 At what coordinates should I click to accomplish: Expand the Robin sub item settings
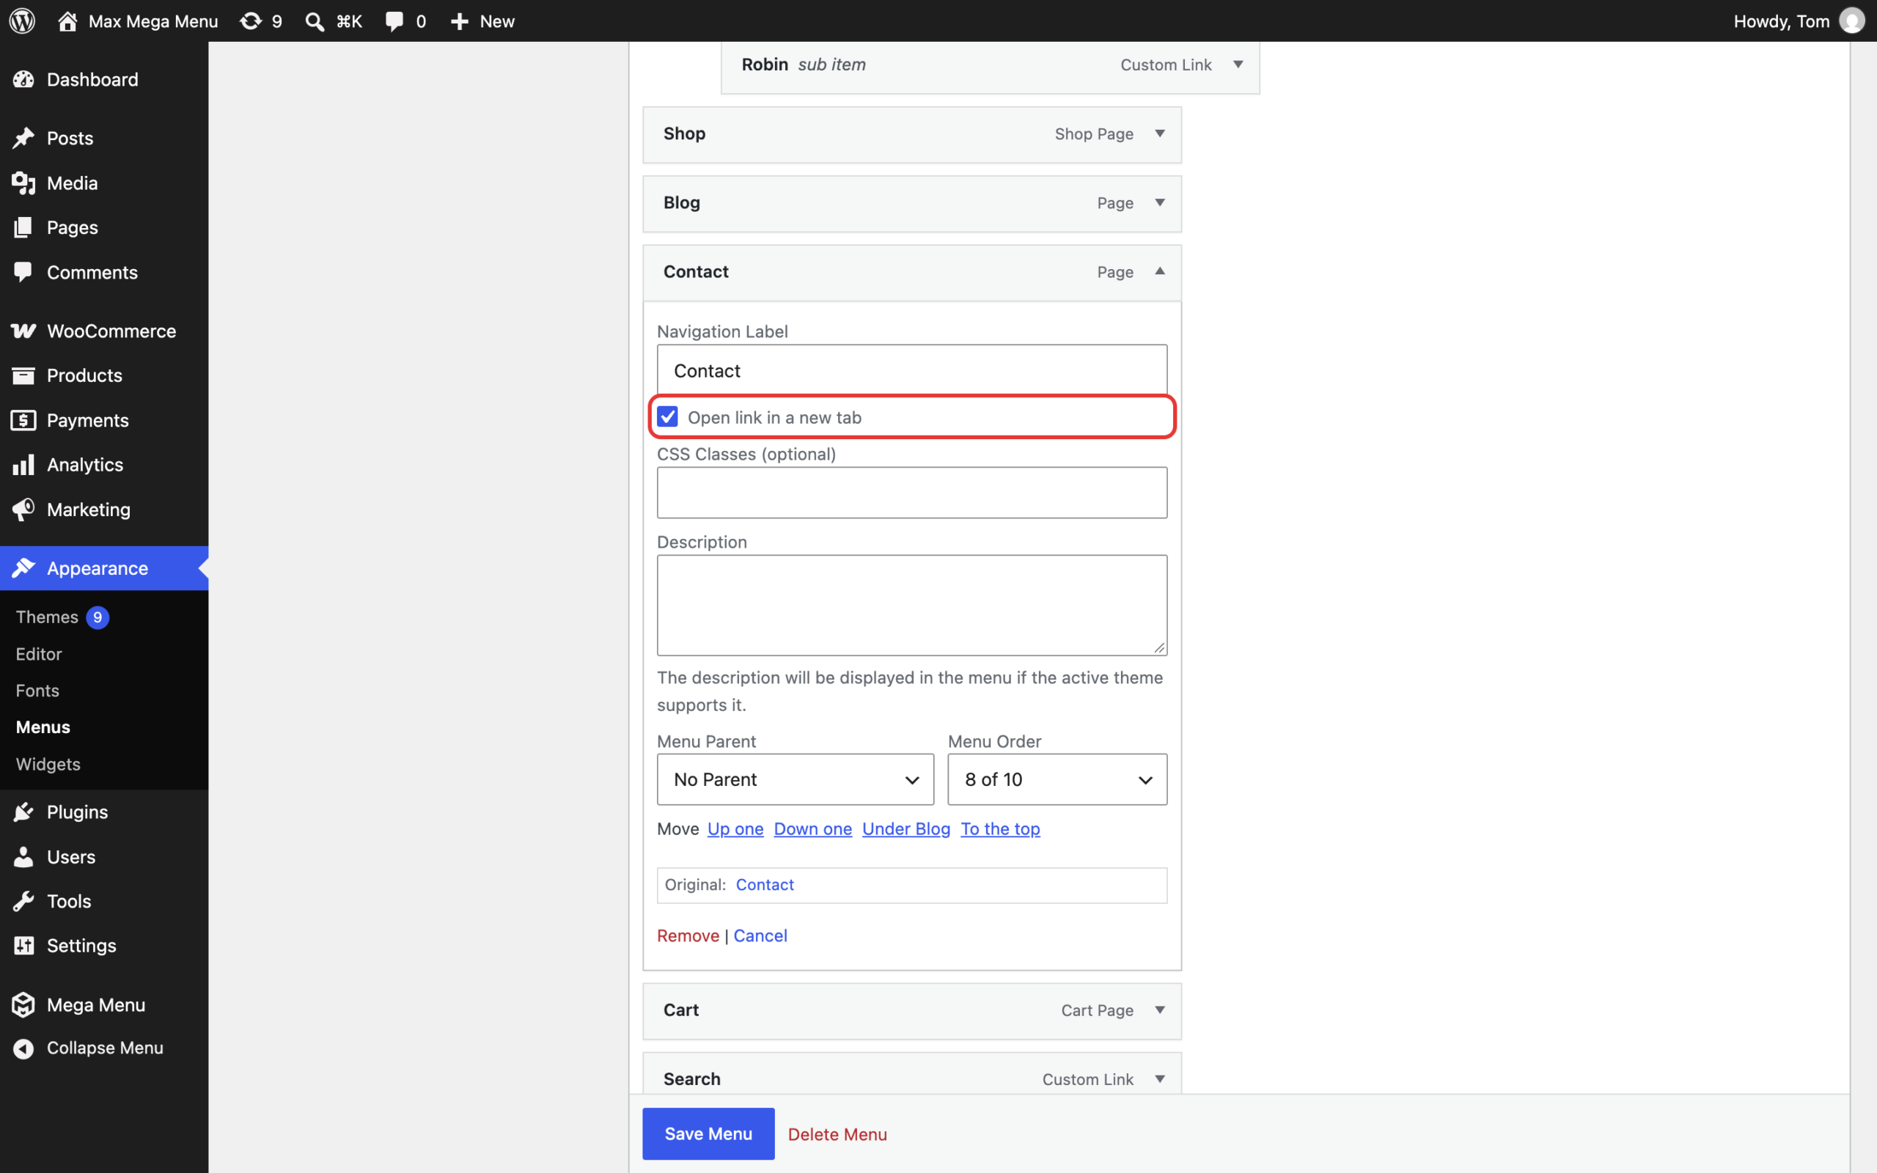(x=1238, y=65)
